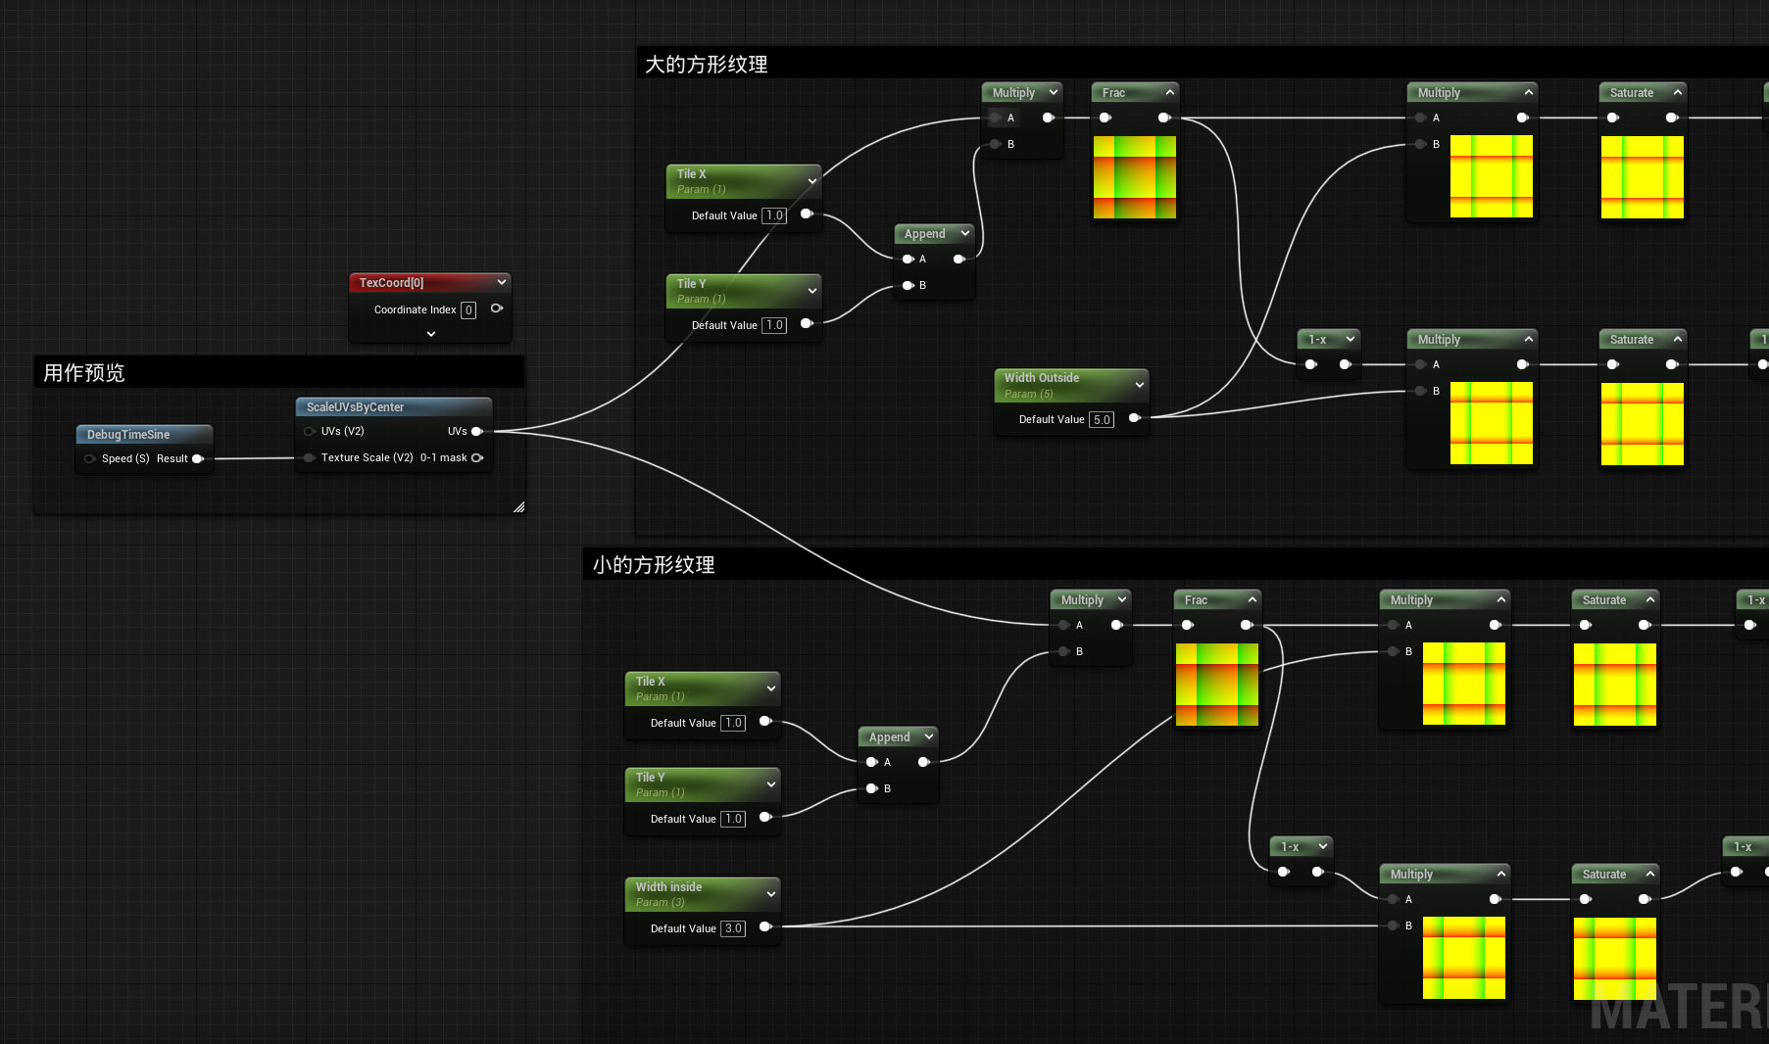Toggle the TexCoord[0] header chevron

click(502, 282)
